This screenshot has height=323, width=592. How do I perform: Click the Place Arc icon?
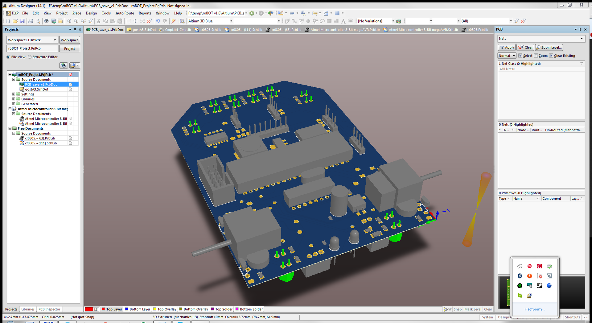tap(322, 21)
